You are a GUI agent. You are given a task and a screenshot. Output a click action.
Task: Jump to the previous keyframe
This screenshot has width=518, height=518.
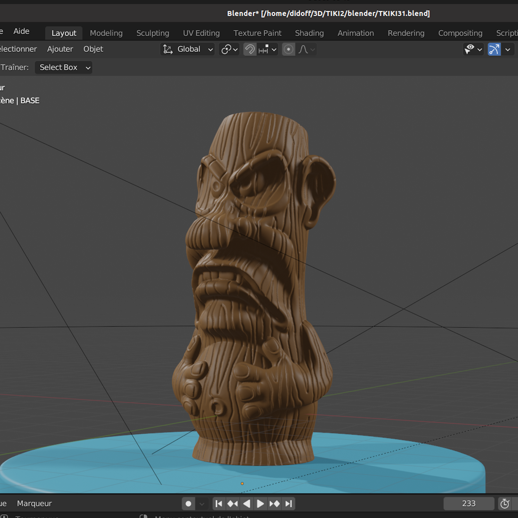point(232,504)
